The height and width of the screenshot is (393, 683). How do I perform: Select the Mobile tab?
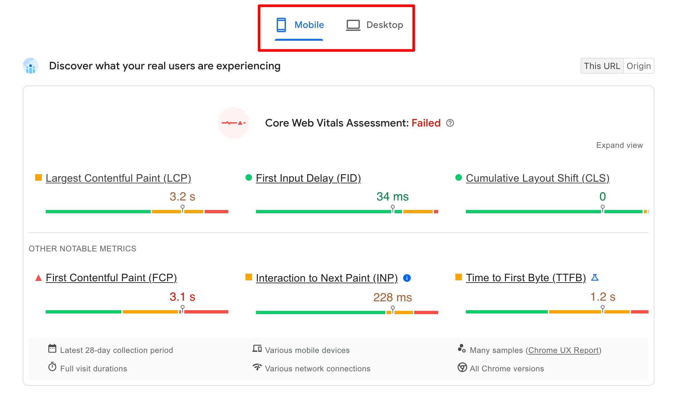299,25
